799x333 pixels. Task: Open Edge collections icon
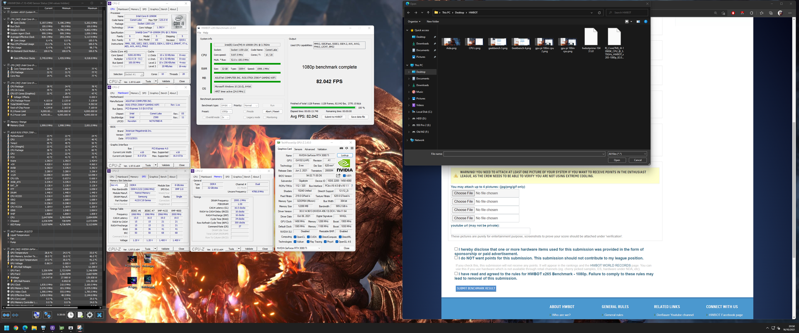point(771,13)
